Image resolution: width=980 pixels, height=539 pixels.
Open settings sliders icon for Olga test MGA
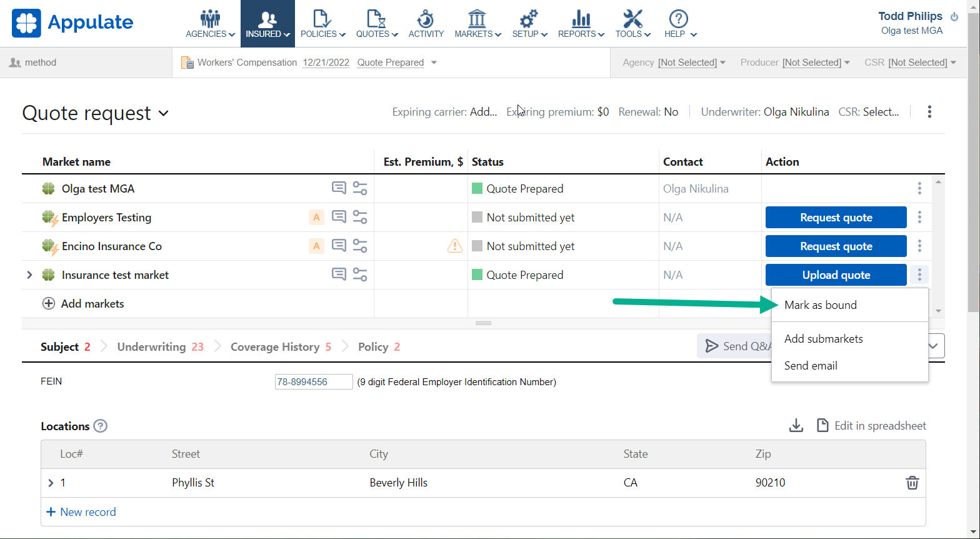360,188
